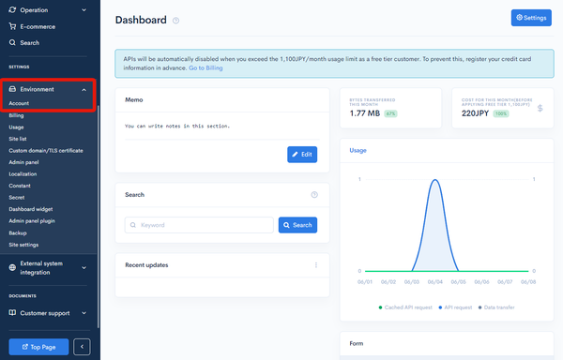Open the Billing page in sidebar
The width and height of the screenshot is (563, 360).
pyautogui.click(x=16, y=115)
